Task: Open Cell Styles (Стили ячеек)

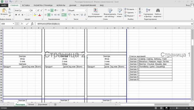Action: click(120, 13)
